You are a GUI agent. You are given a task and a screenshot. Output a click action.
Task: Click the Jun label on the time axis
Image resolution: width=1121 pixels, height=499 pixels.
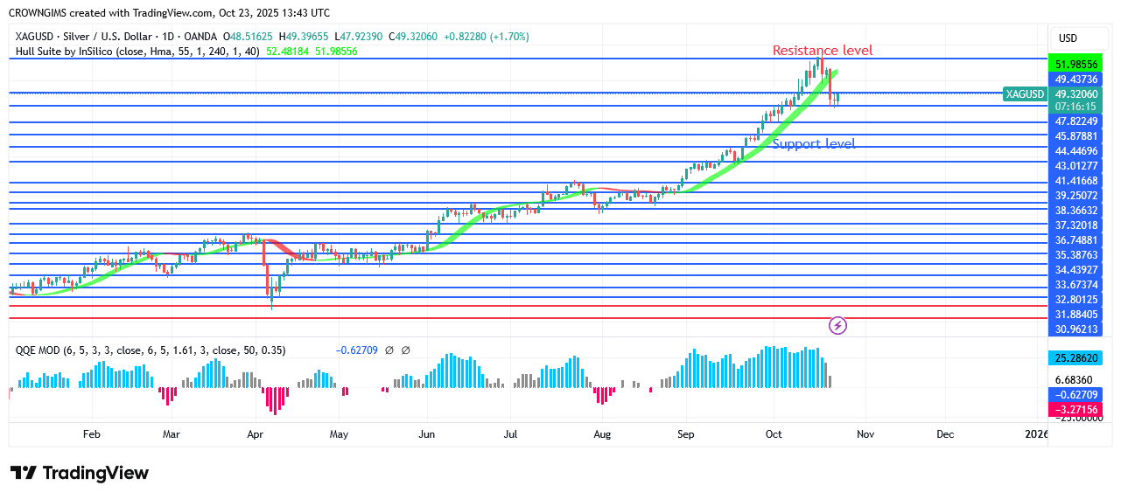427,433
